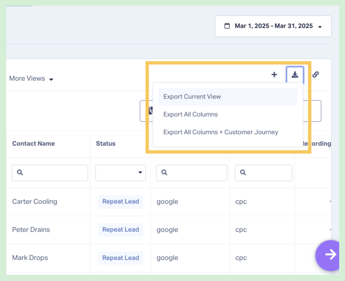
Task: Click the Repeat Lead badge for Mark Drops
Action: click(120, 258)
